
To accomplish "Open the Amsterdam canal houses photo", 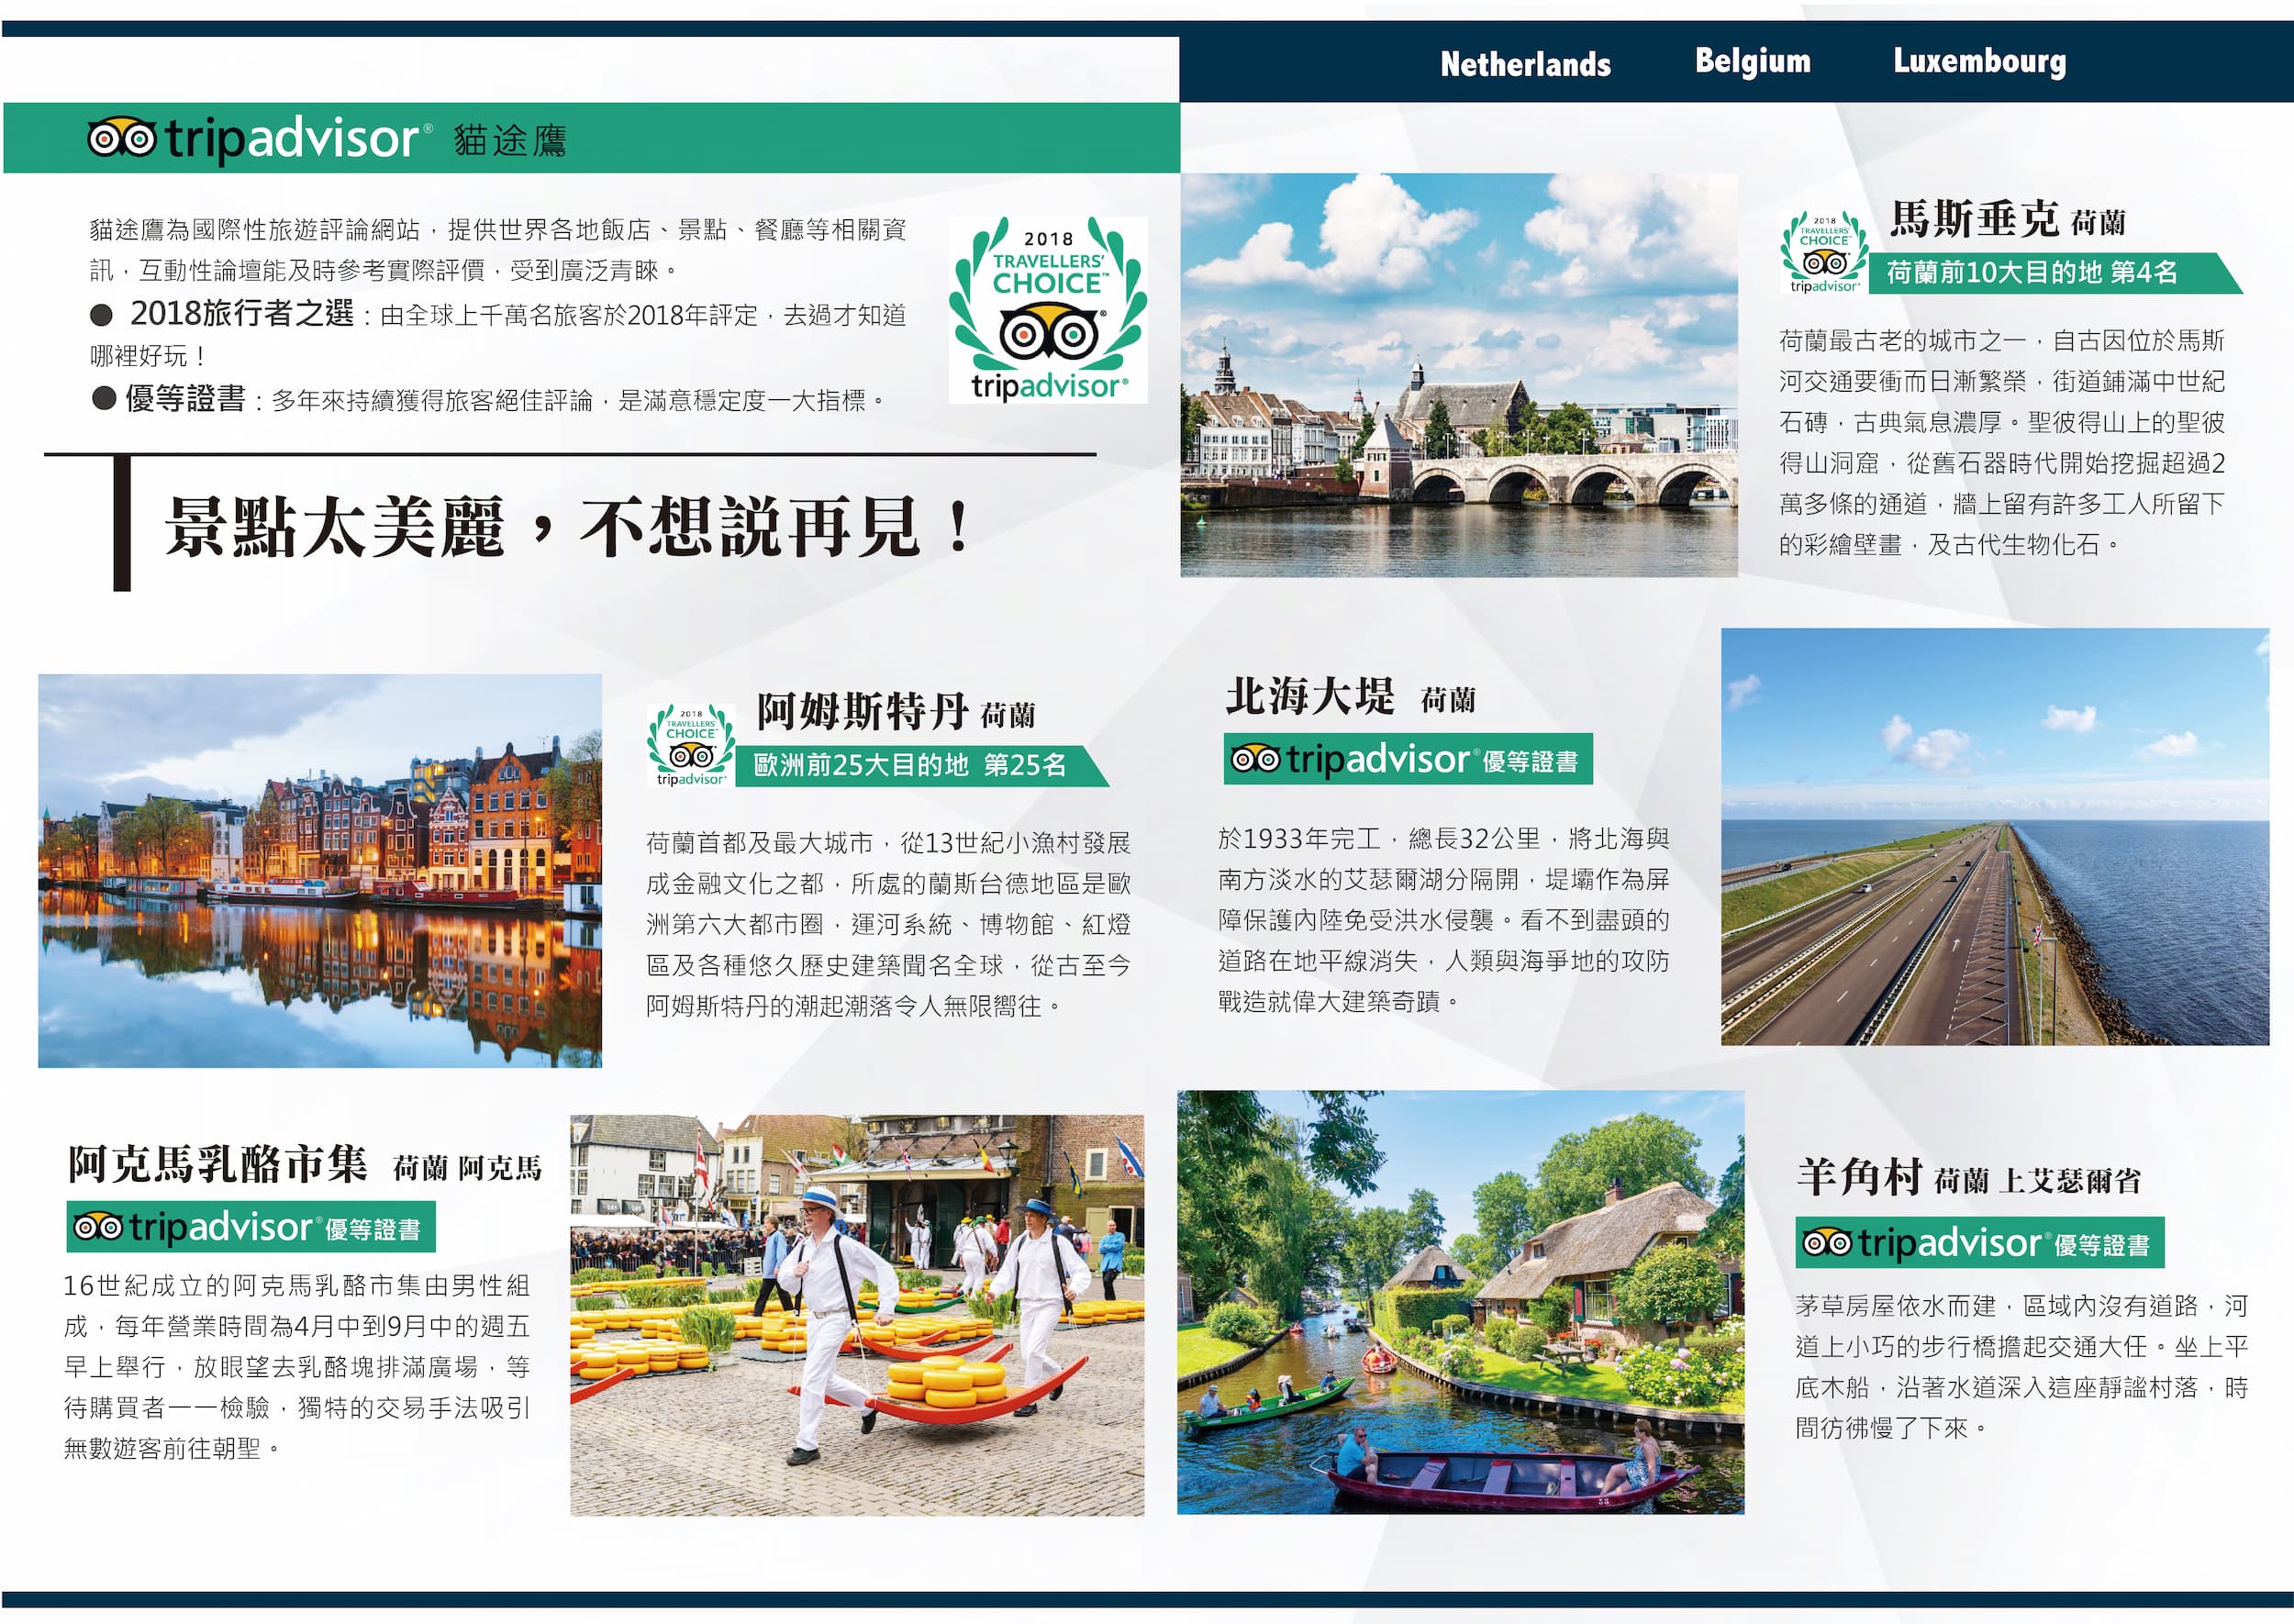I will [320, 870].
